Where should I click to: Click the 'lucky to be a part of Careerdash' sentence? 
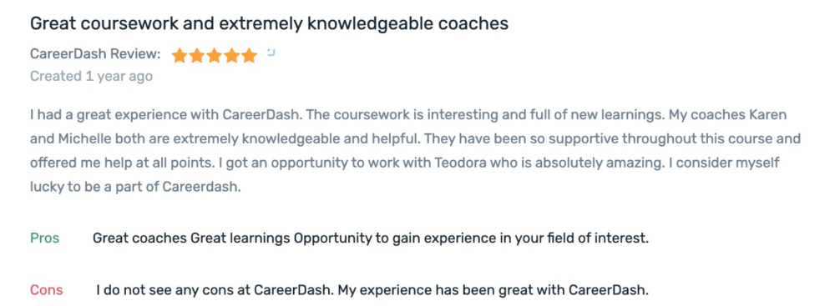(x=135, y=188)
